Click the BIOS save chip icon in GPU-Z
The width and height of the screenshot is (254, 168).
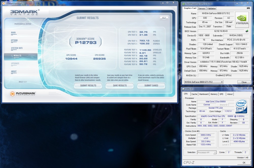click(x=247, y=31)
